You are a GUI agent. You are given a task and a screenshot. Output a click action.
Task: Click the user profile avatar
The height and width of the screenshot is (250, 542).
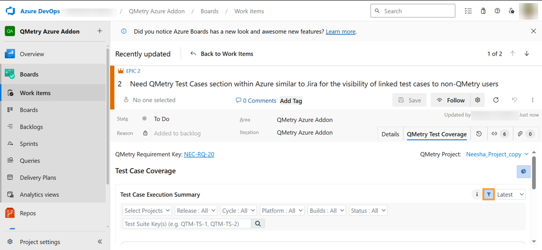529,11
